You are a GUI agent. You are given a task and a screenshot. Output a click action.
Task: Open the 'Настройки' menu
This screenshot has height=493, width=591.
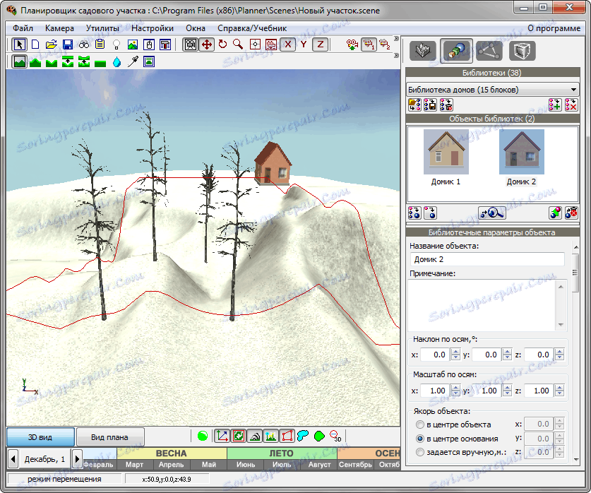(x=152, y=28)
